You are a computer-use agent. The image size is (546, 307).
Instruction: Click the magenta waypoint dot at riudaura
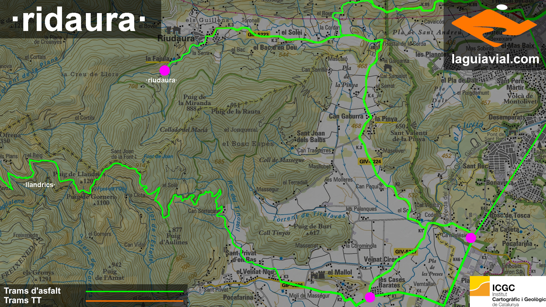[x=164, y=70]
